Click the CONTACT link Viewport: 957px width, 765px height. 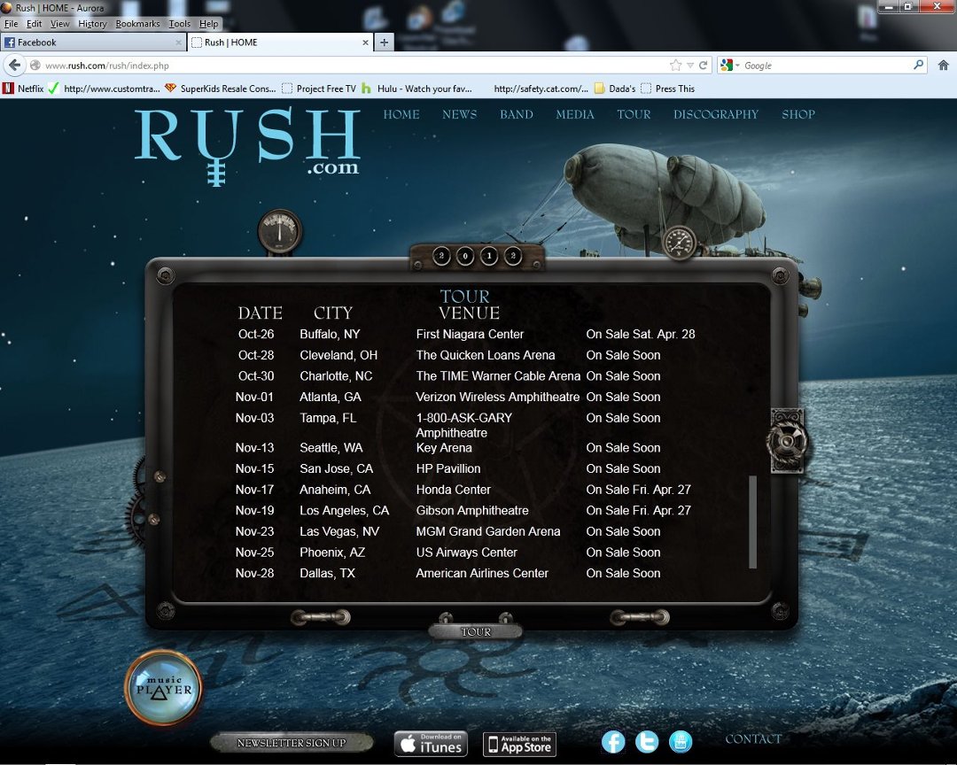[753, 738]
